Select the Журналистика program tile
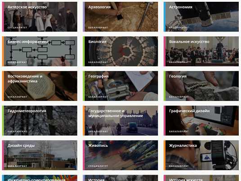This screenshot has height=181, width=241. click(201, 155)
